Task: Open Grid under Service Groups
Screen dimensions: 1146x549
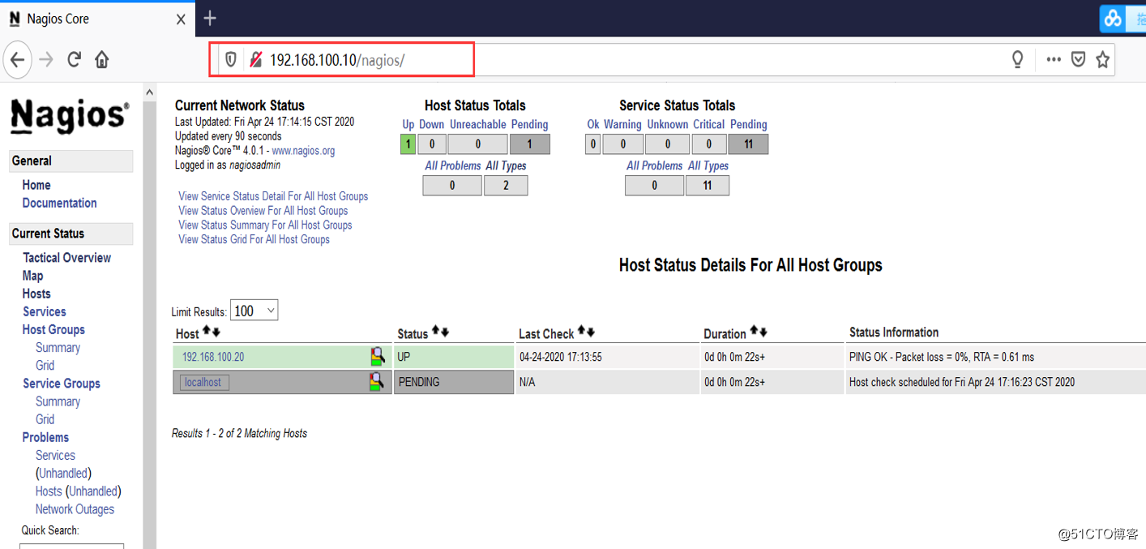Action: tap(45, 419)
